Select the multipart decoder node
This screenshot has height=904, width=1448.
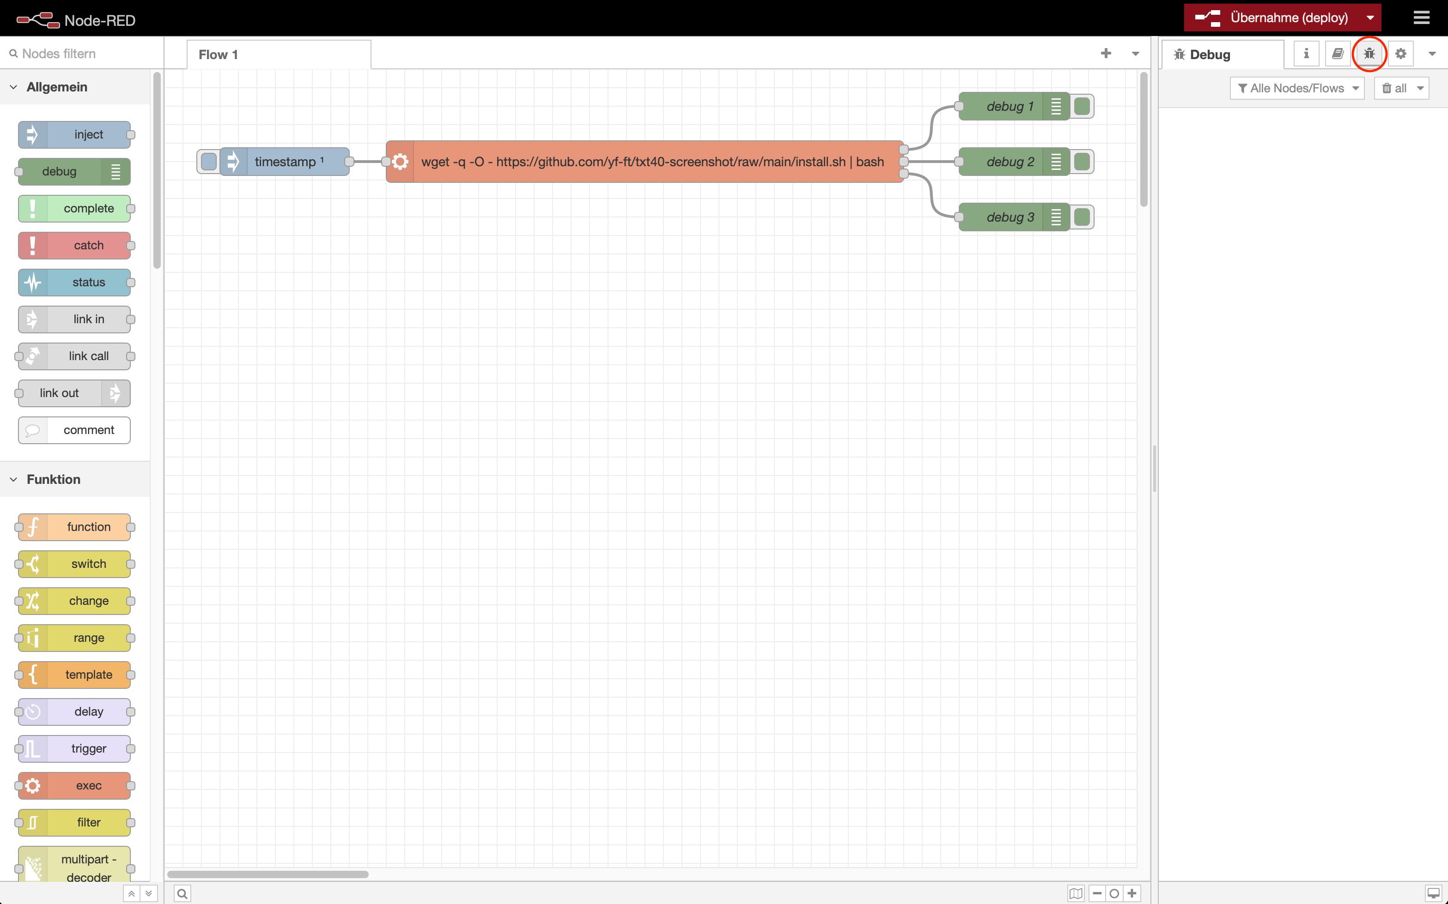(74, 864)
